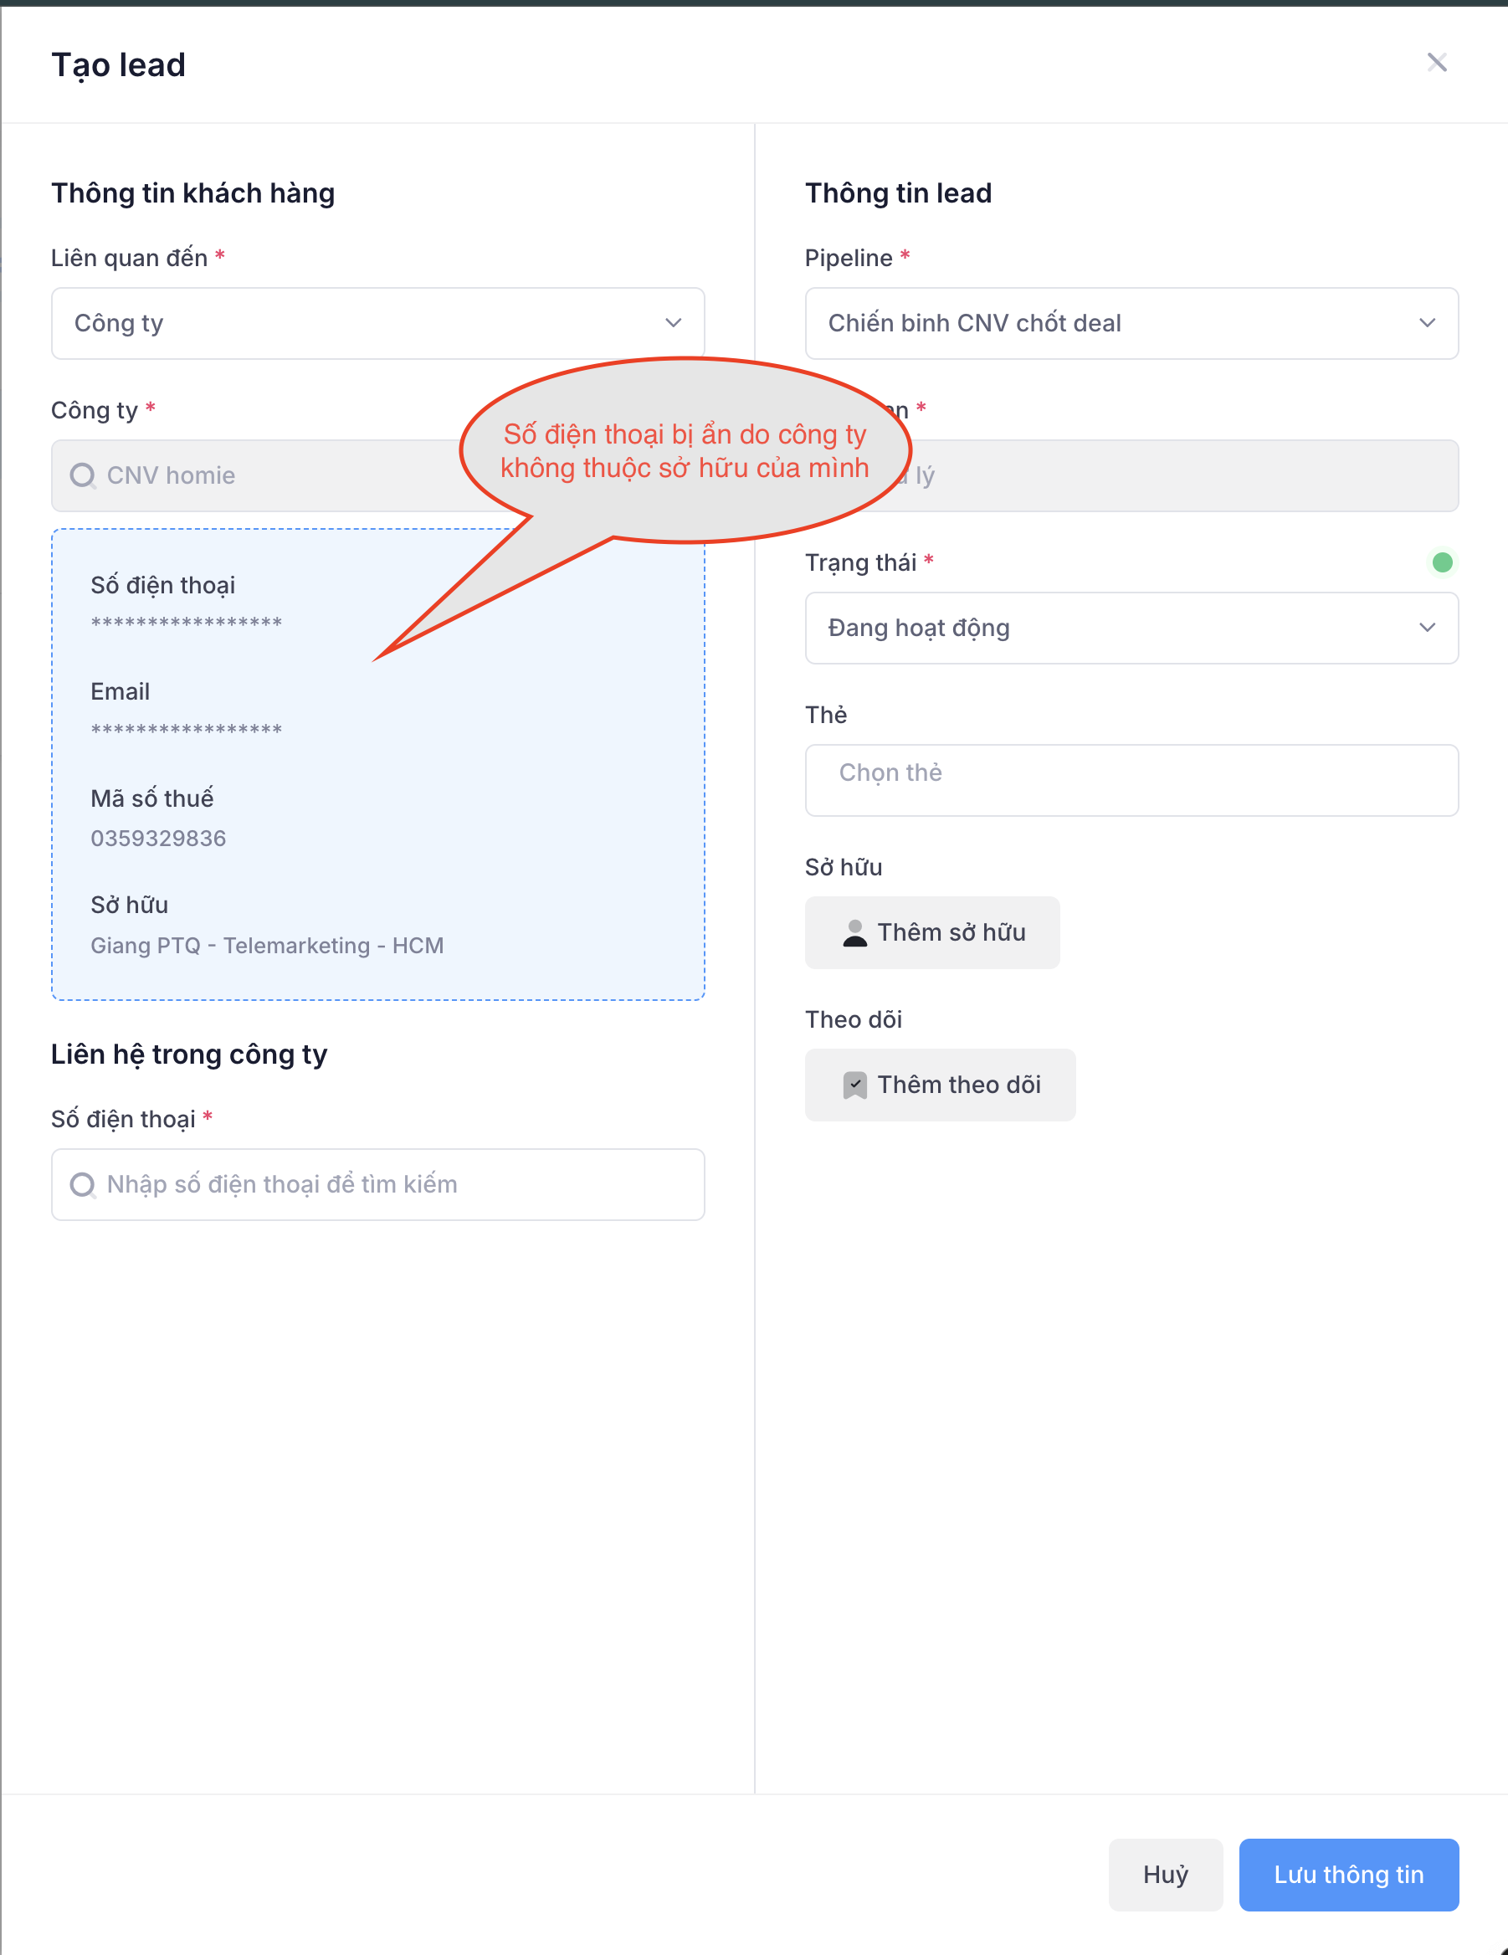Viewport: 1508px width, 1955px height.
Task: Click owner name Giang PTQ - Telemarketing - HCM
Action: click(267, 945)
